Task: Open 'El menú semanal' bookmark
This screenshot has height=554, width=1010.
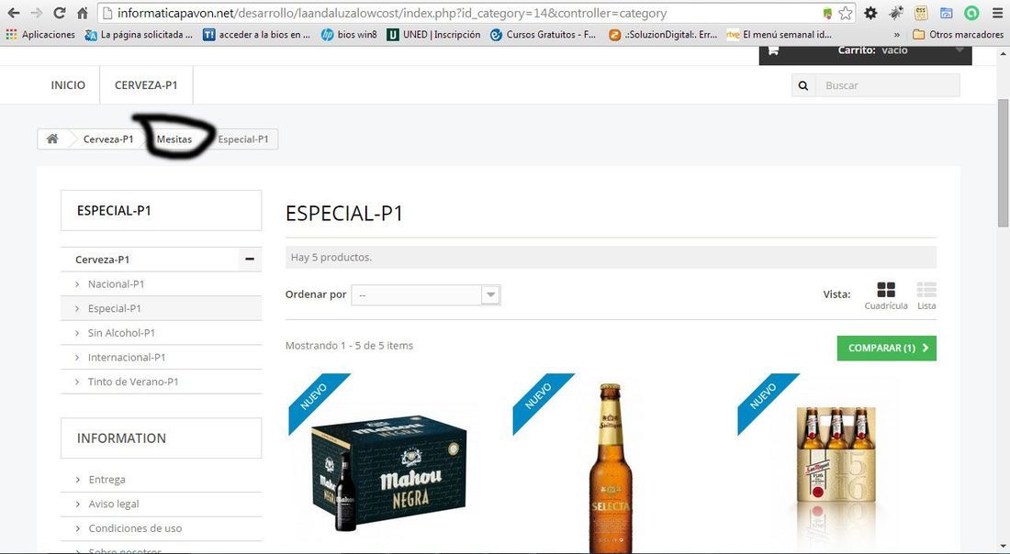Action: tap(780, 35)
